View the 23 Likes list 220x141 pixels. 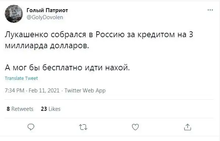(51, 109)
